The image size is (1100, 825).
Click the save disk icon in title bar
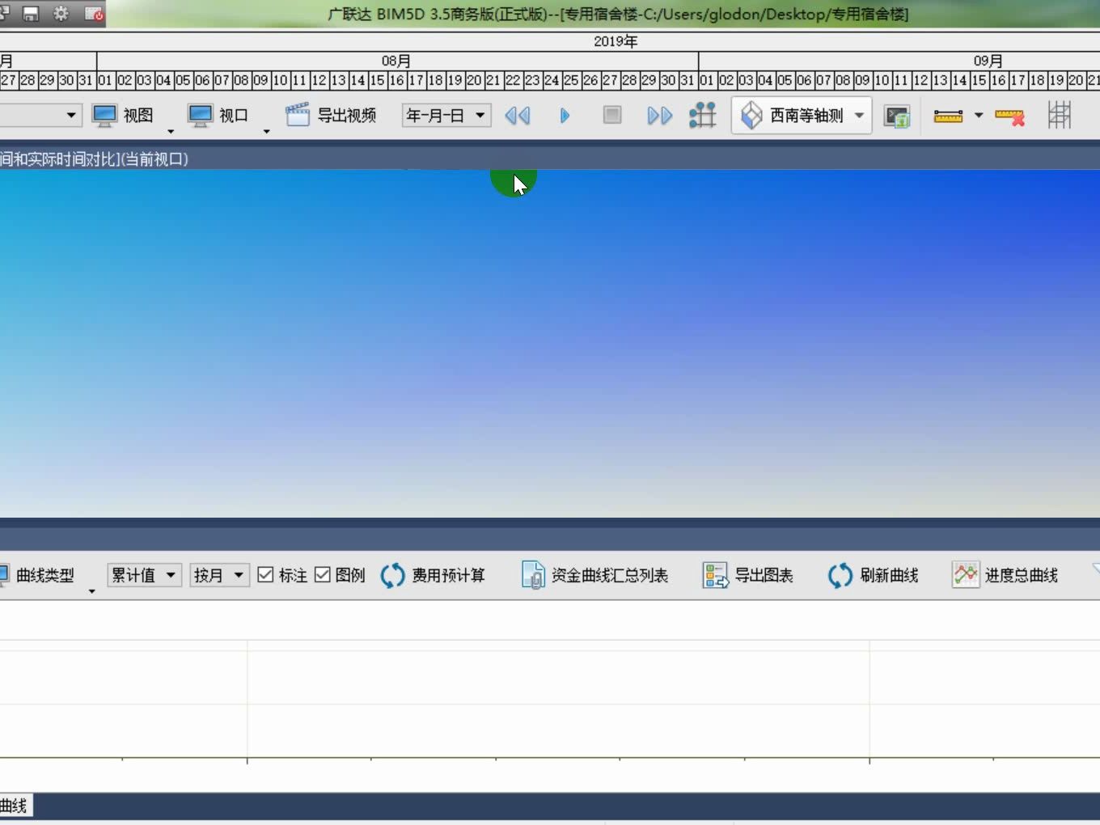click(x=31, y=14)
